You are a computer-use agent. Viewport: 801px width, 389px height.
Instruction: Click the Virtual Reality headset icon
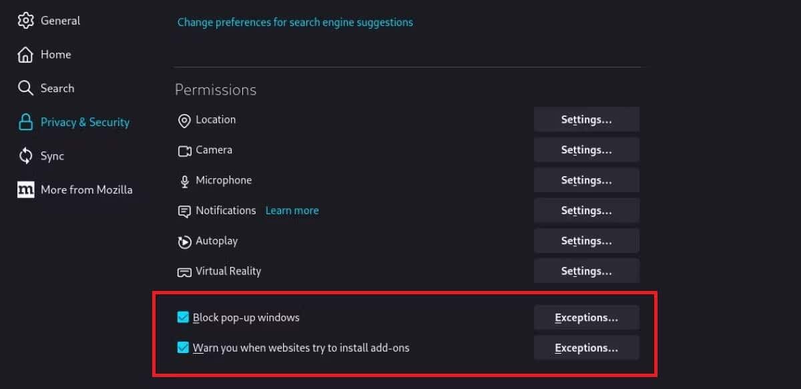pos(184,272)
